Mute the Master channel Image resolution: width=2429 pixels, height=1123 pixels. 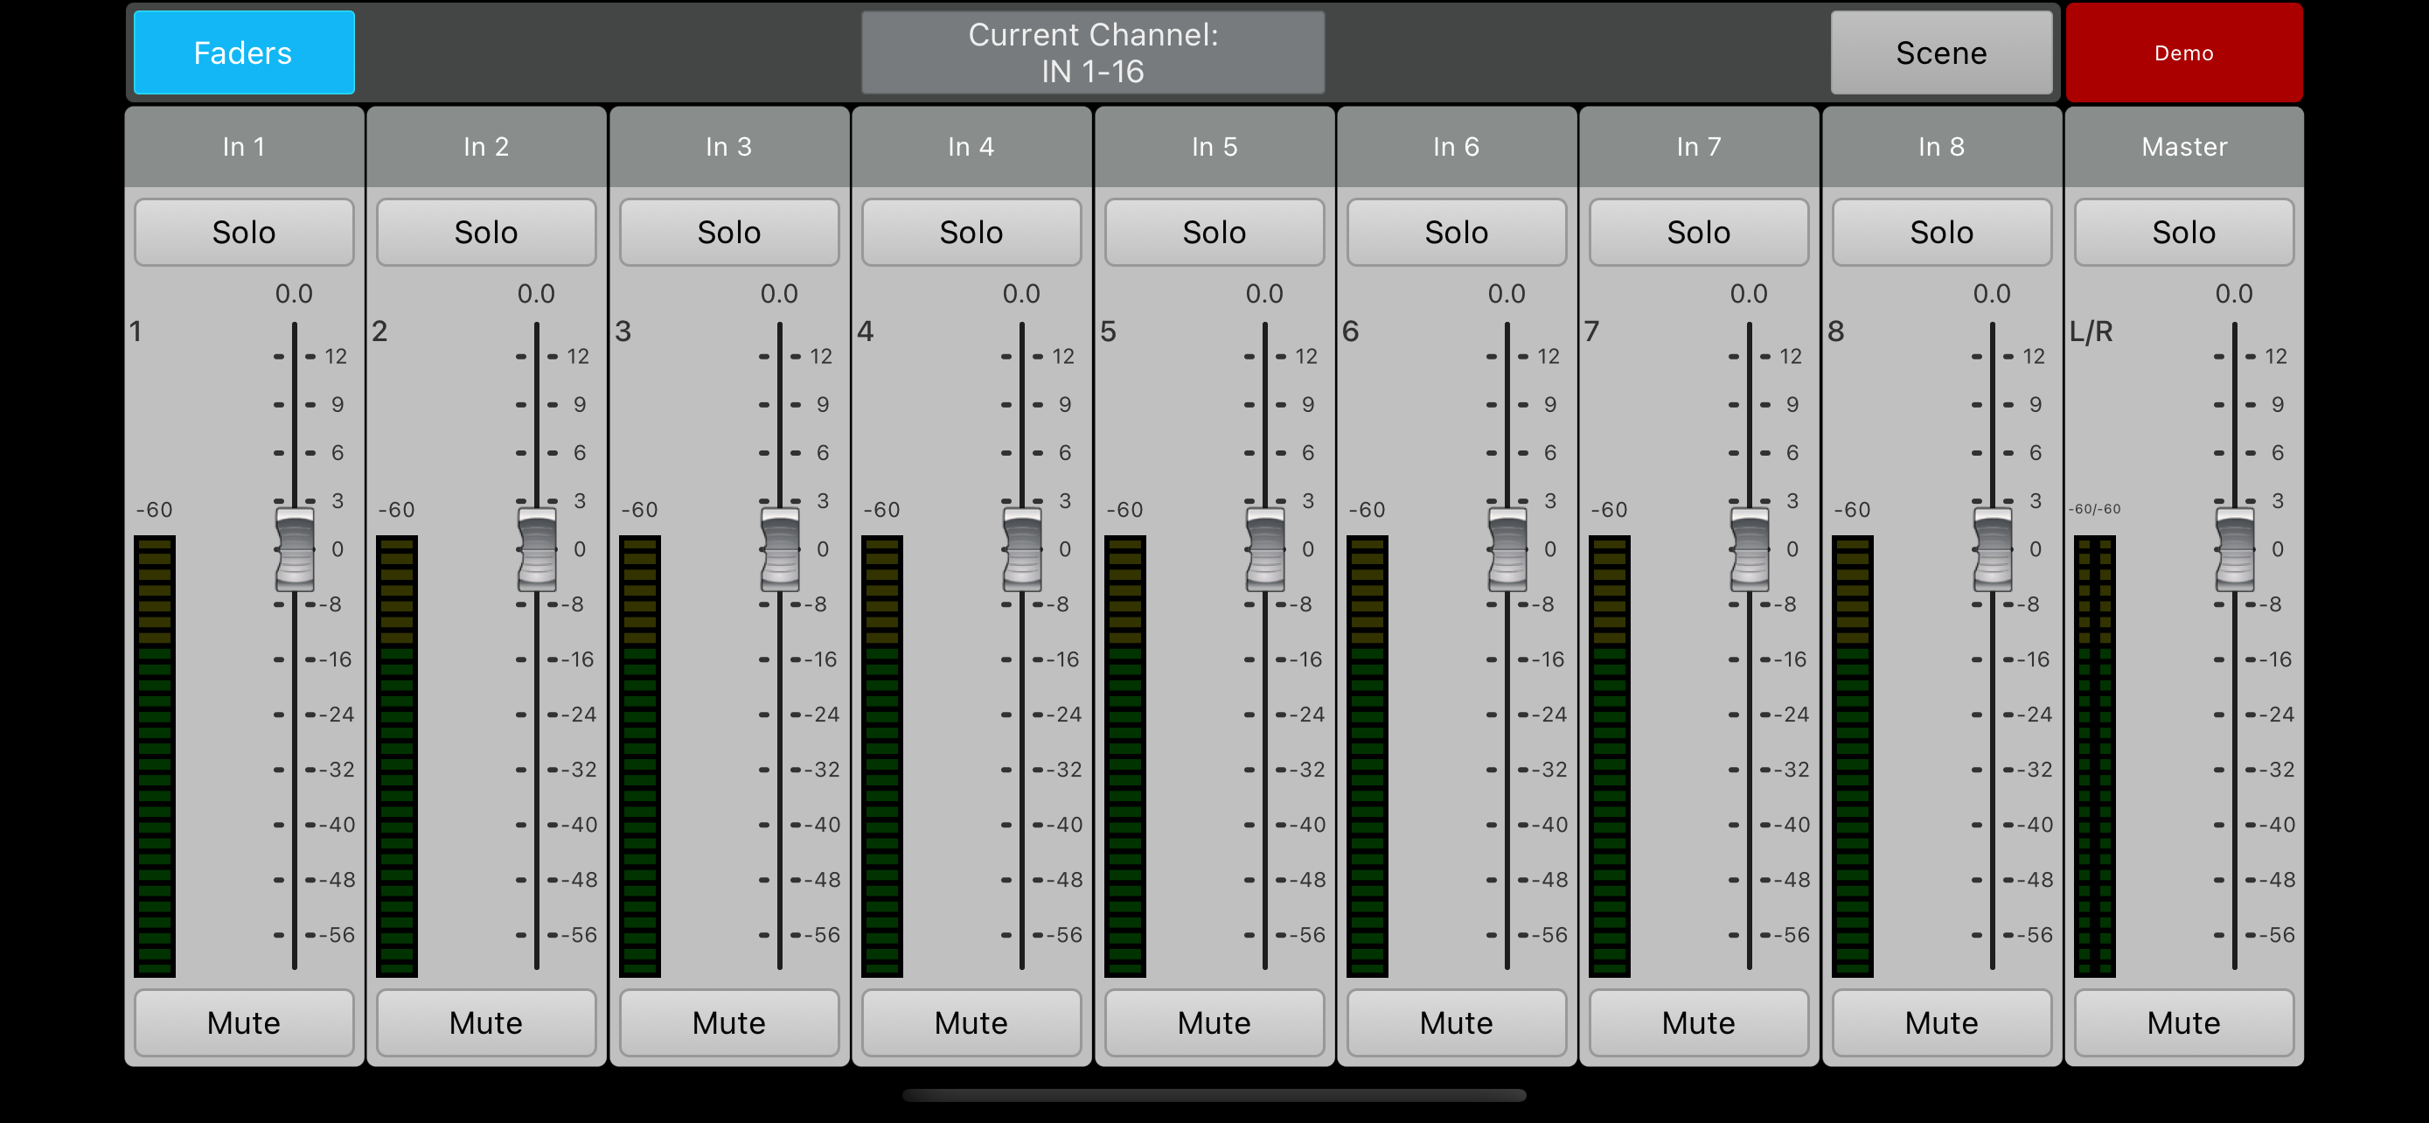pos(2184,1022)
